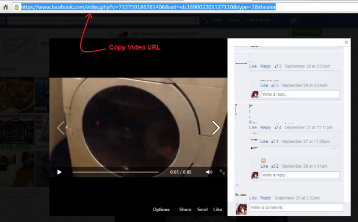Click Share below the video

[x=185, y=209]
